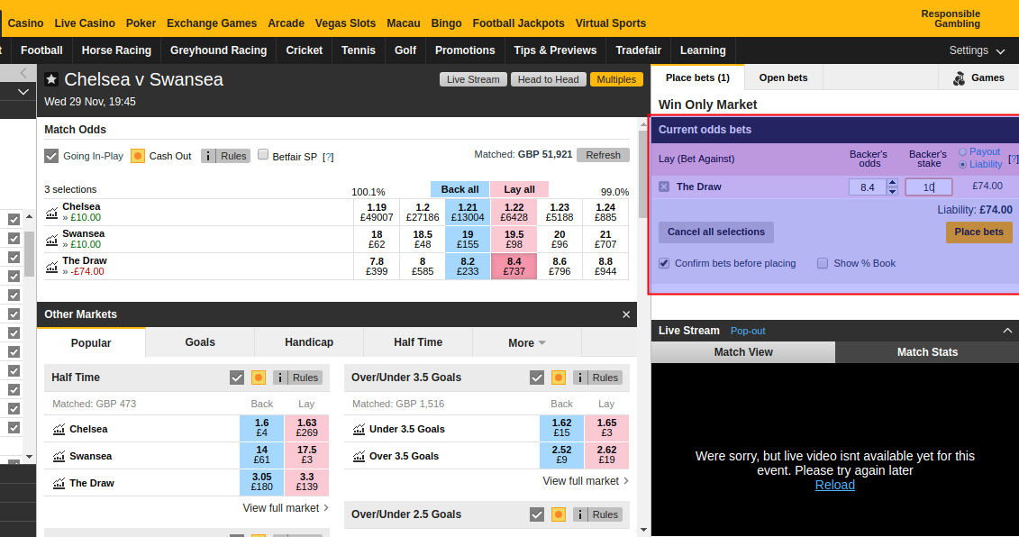Open Half Time market Rules info
1019x537 pixels.
tap(297, 378)
